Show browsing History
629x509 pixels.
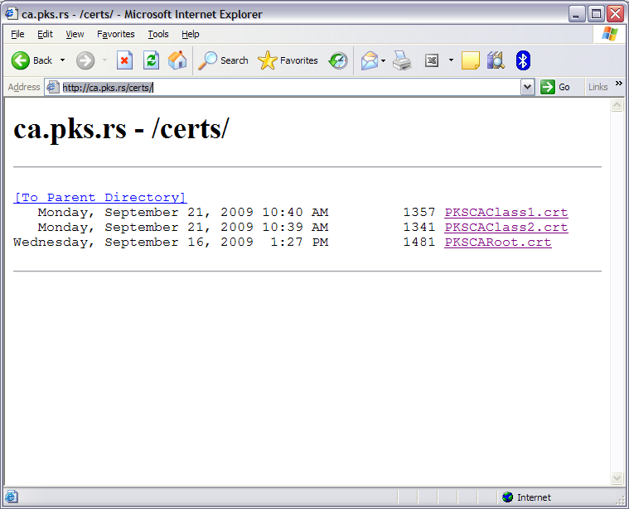click(x=338, y=60)
